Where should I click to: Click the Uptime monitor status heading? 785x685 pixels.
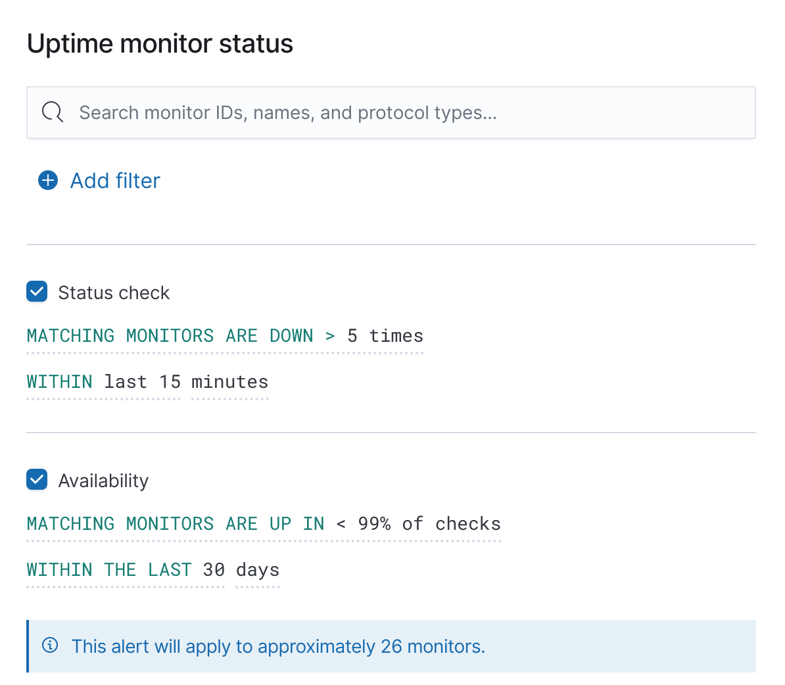160,43
